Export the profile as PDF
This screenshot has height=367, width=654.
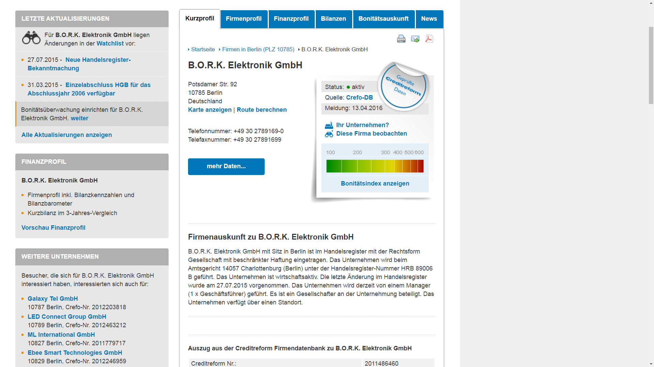(x=429, y=39)
